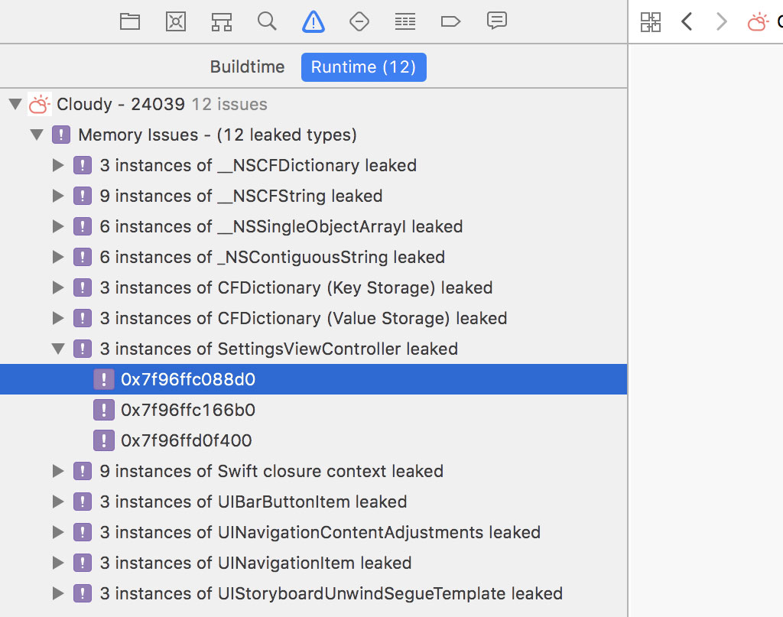The height and width of the screenshot is (617, 783).
Task: Select the blue Issue navigator warning icon
Action: (x=313, y=21)
